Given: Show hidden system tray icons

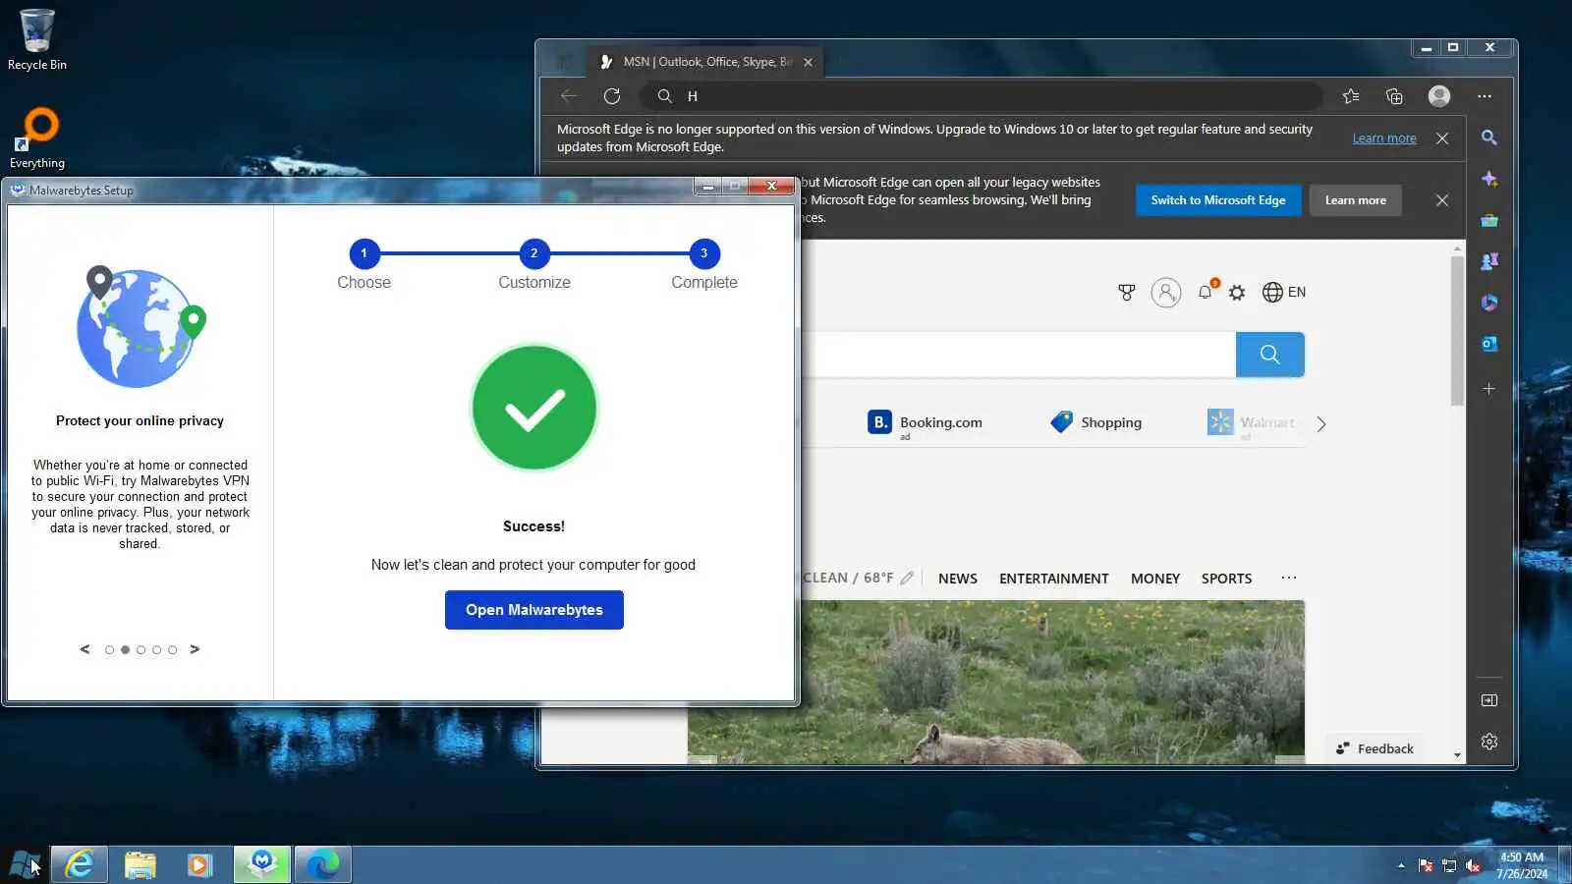Looking at the screenshot, I should 1401,865.
